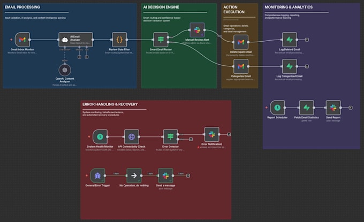Add node on Error Detector false output
The width and height of the screenshot is (364, 222).
pyautogui.click(x=191, y=139)
